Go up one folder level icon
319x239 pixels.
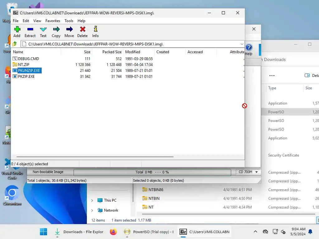click(15, 44)
